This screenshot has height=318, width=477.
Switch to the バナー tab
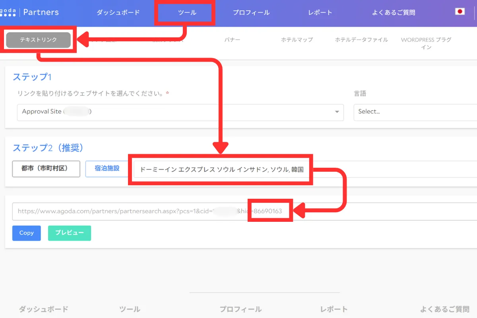click(232, 40)
